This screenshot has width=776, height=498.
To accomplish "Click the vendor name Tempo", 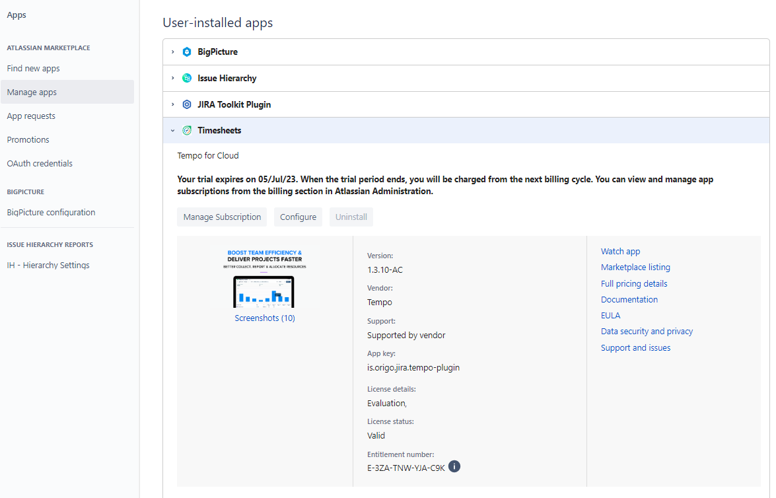I will (x=379, y=302).
